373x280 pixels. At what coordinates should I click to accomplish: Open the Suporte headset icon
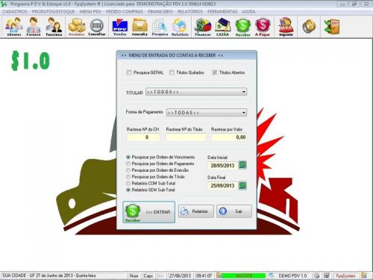(x=286, y=27)
